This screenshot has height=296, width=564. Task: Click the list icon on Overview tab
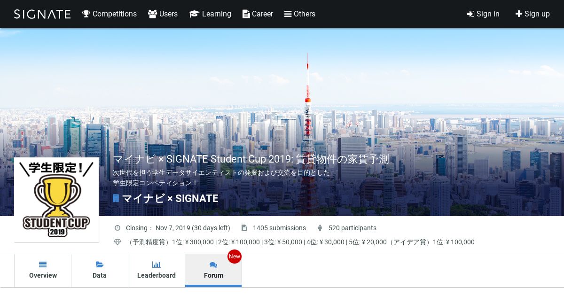pyautogui.click(x=43, y=265)
